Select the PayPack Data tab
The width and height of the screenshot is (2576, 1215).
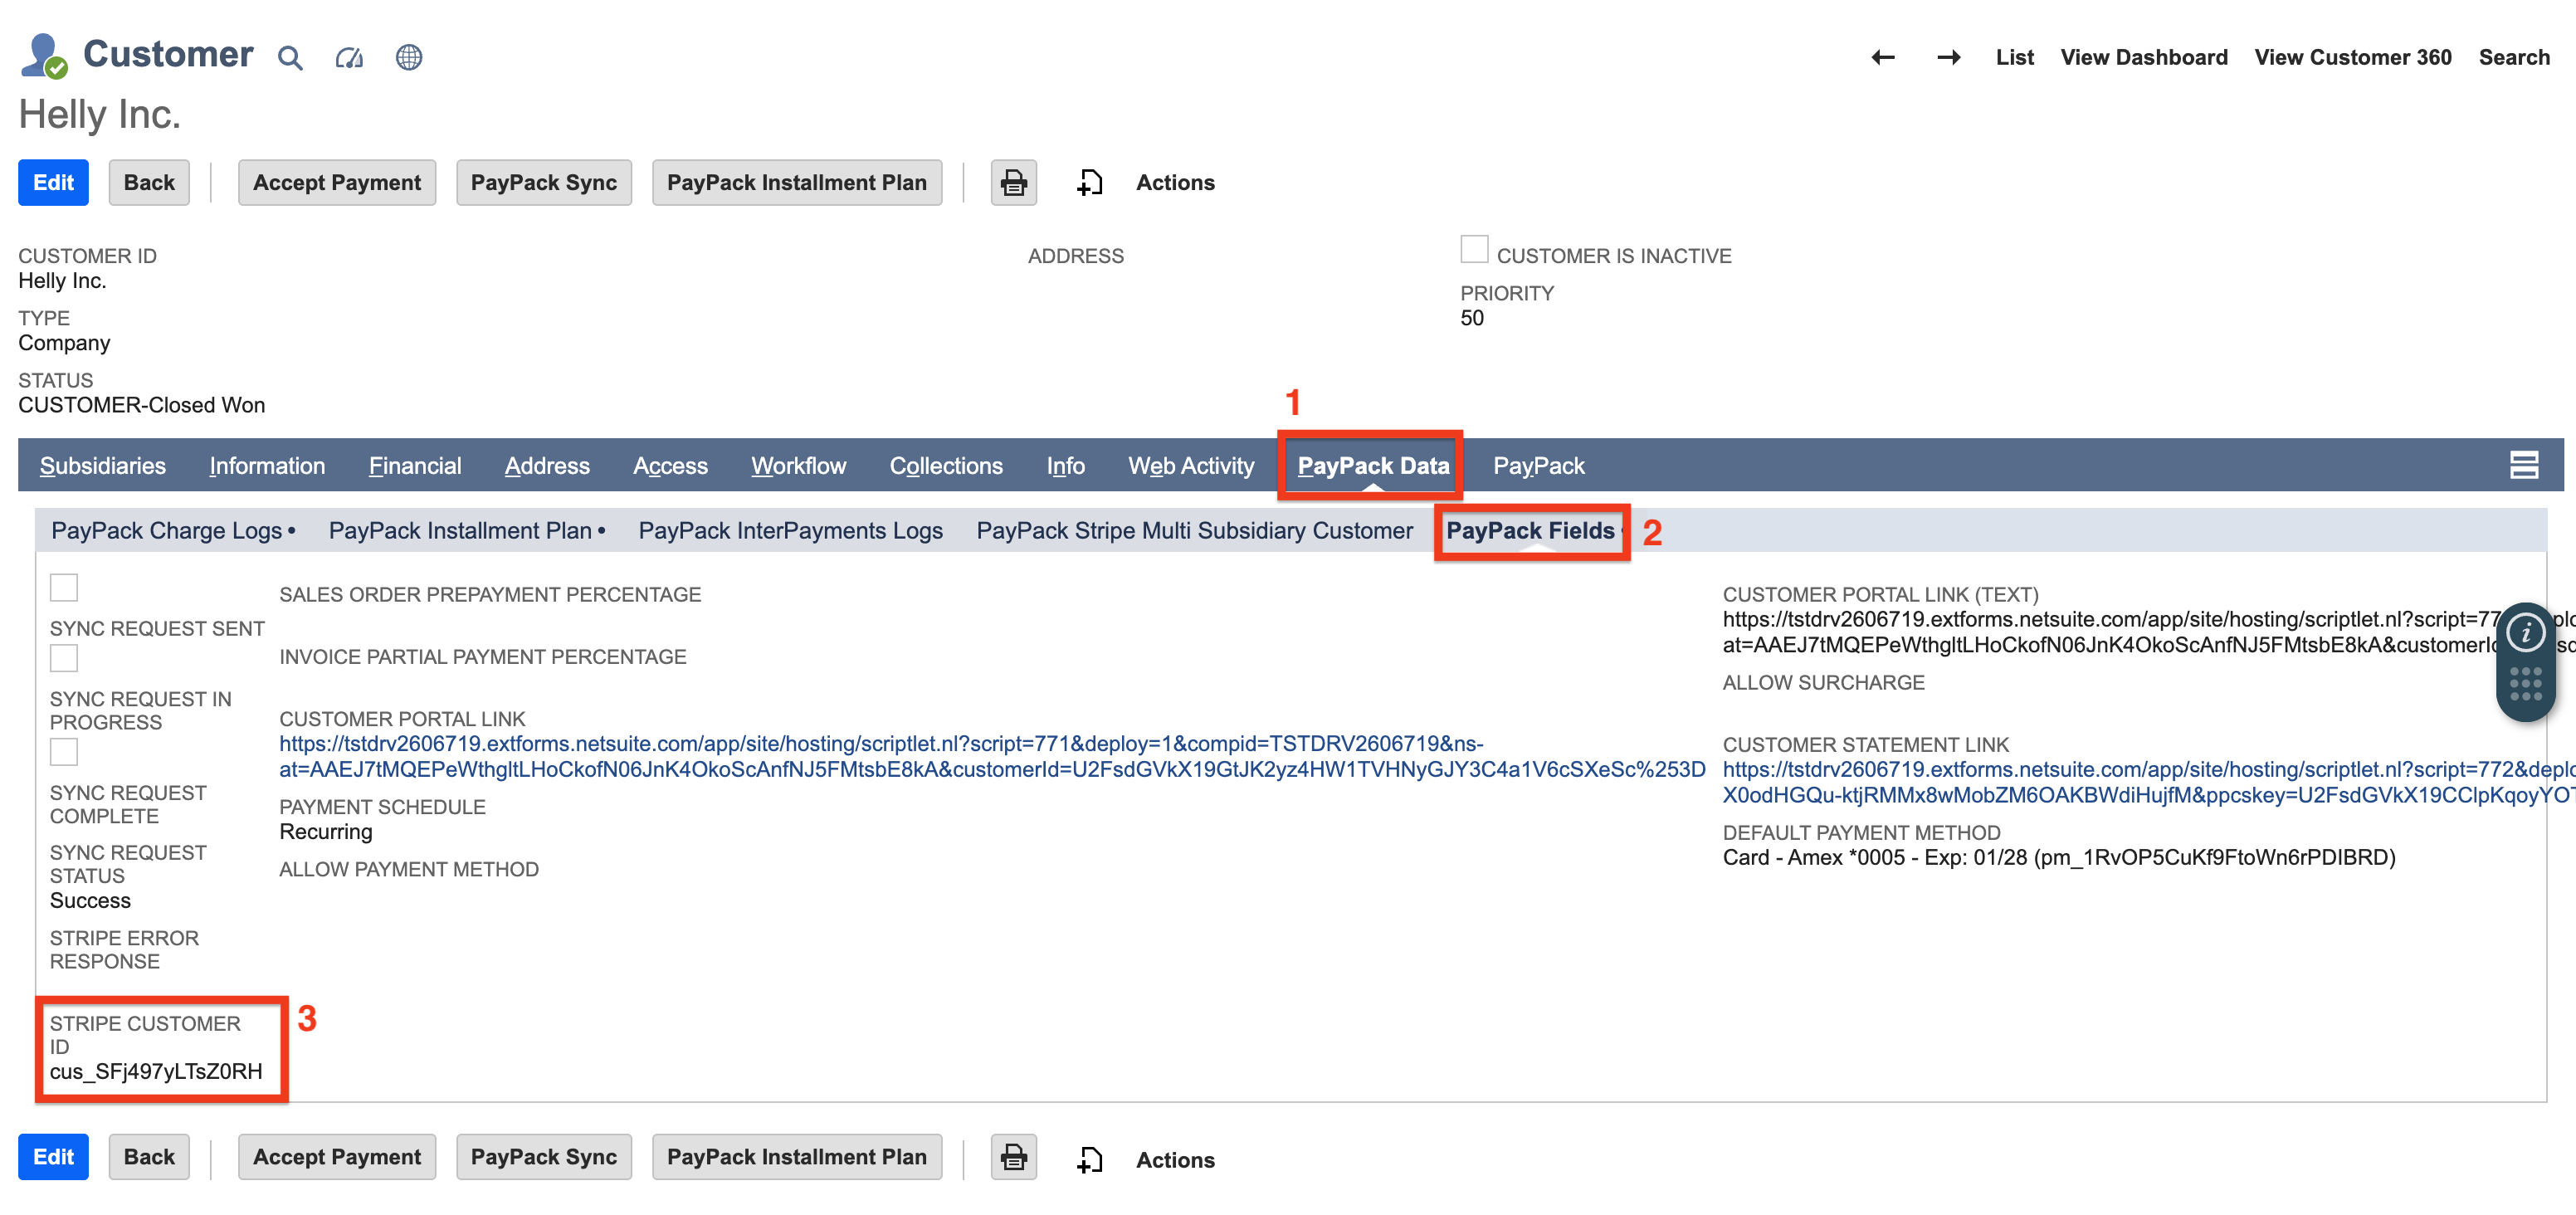[x=1373, y=466]
